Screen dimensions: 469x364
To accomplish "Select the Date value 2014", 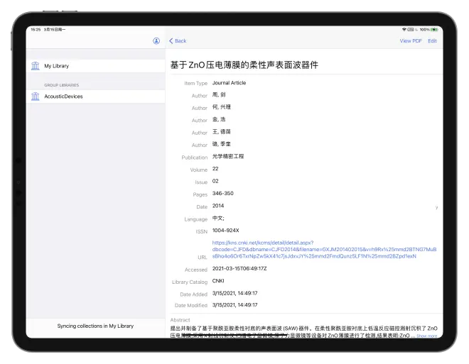I will pyautogui.click(x=218, y=206).
